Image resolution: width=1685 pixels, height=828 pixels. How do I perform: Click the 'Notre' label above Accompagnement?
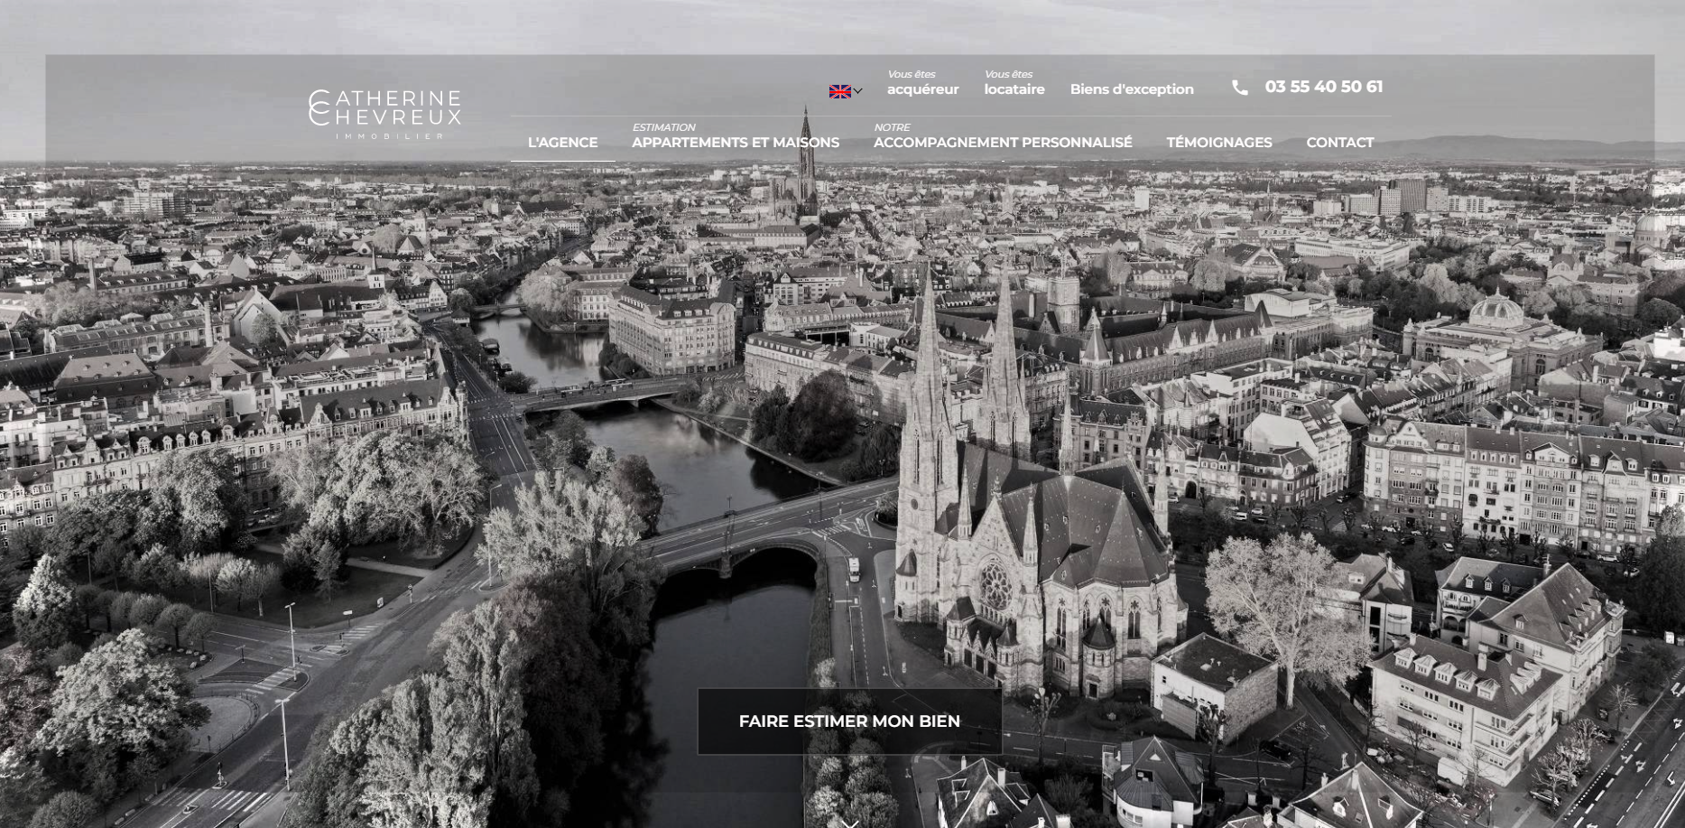[x=892, y=127]
